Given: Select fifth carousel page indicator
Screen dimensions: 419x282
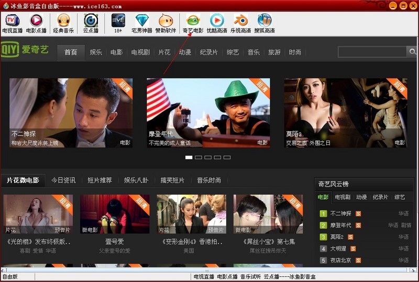Looking at the screenshot, I should [x=227, y=157].
